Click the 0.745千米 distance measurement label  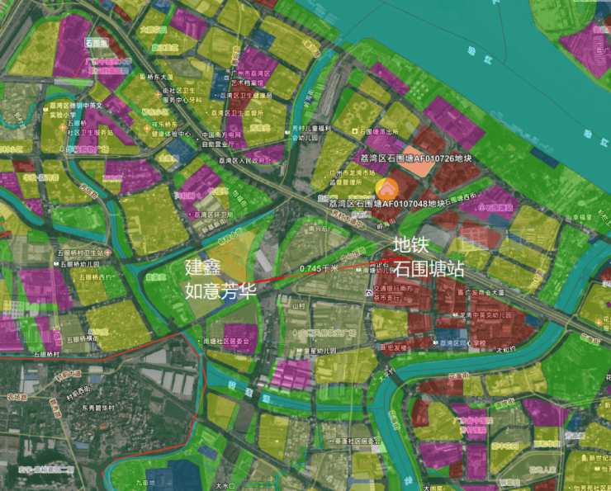pos(320,268)
